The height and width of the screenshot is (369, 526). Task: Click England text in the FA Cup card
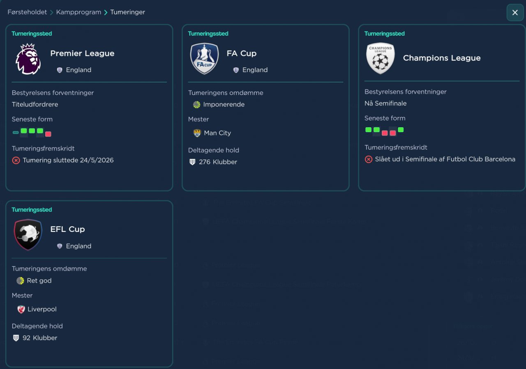pyautogui.click(x=255, y=70)
